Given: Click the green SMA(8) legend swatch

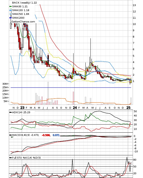Looking at the screenshot, I should (10, 7).
